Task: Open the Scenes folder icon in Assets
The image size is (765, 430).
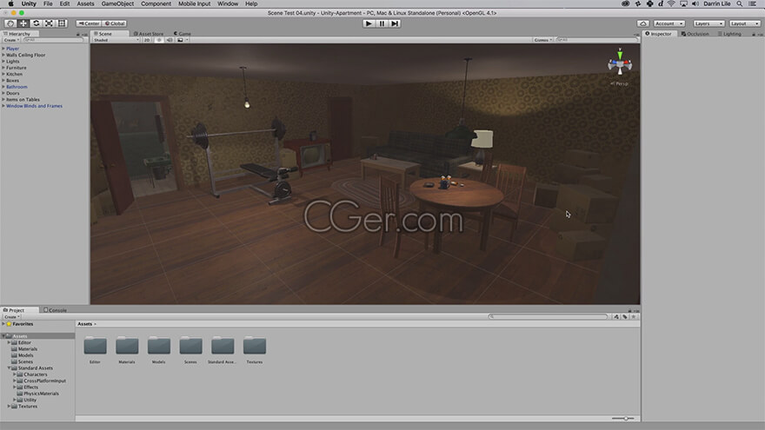Action: point(190,345)
